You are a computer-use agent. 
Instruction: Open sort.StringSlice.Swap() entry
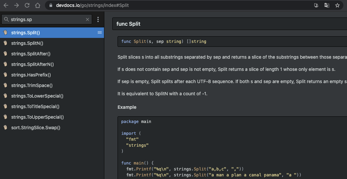[x=36, y=128]
